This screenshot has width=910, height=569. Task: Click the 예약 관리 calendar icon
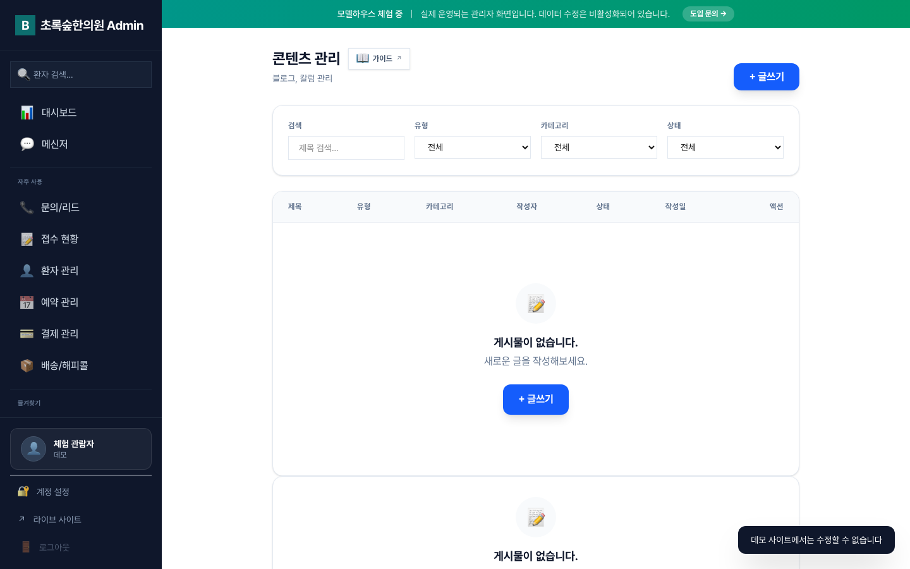coord(27,302)
